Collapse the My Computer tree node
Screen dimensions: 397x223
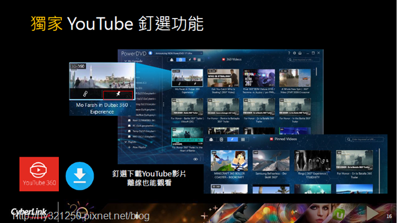(x=125, y=61)
